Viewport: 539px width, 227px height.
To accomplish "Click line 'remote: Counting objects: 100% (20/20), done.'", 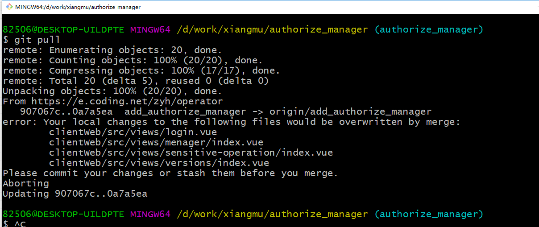I will click(x=133, y=60).
